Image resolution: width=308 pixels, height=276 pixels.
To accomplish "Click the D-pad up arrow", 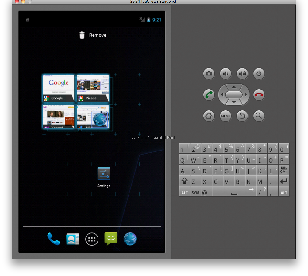I will [234, 87].
